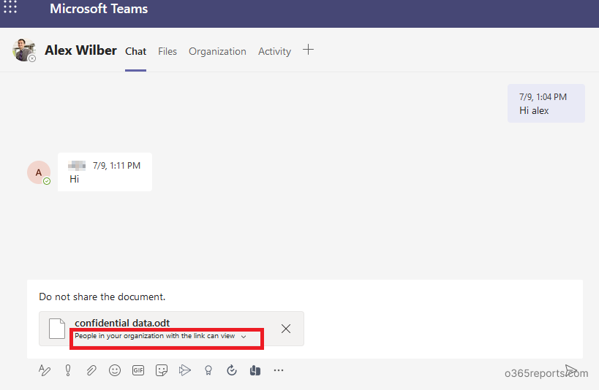The image size is (599, 390).
Task: Open the Organization tab
Action: coord(217,51)
